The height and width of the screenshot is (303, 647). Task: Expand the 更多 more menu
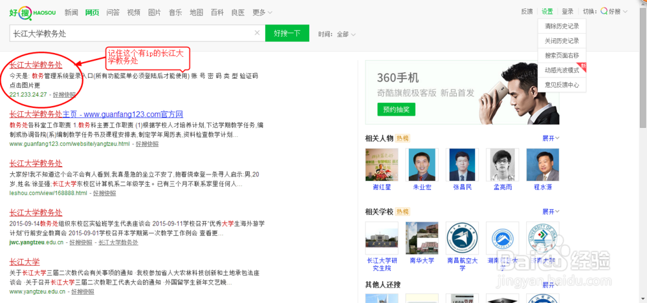click(262, 12)
